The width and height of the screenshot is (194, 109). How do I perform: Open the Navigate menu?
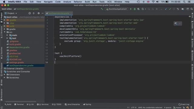click(x=48, y=2)
